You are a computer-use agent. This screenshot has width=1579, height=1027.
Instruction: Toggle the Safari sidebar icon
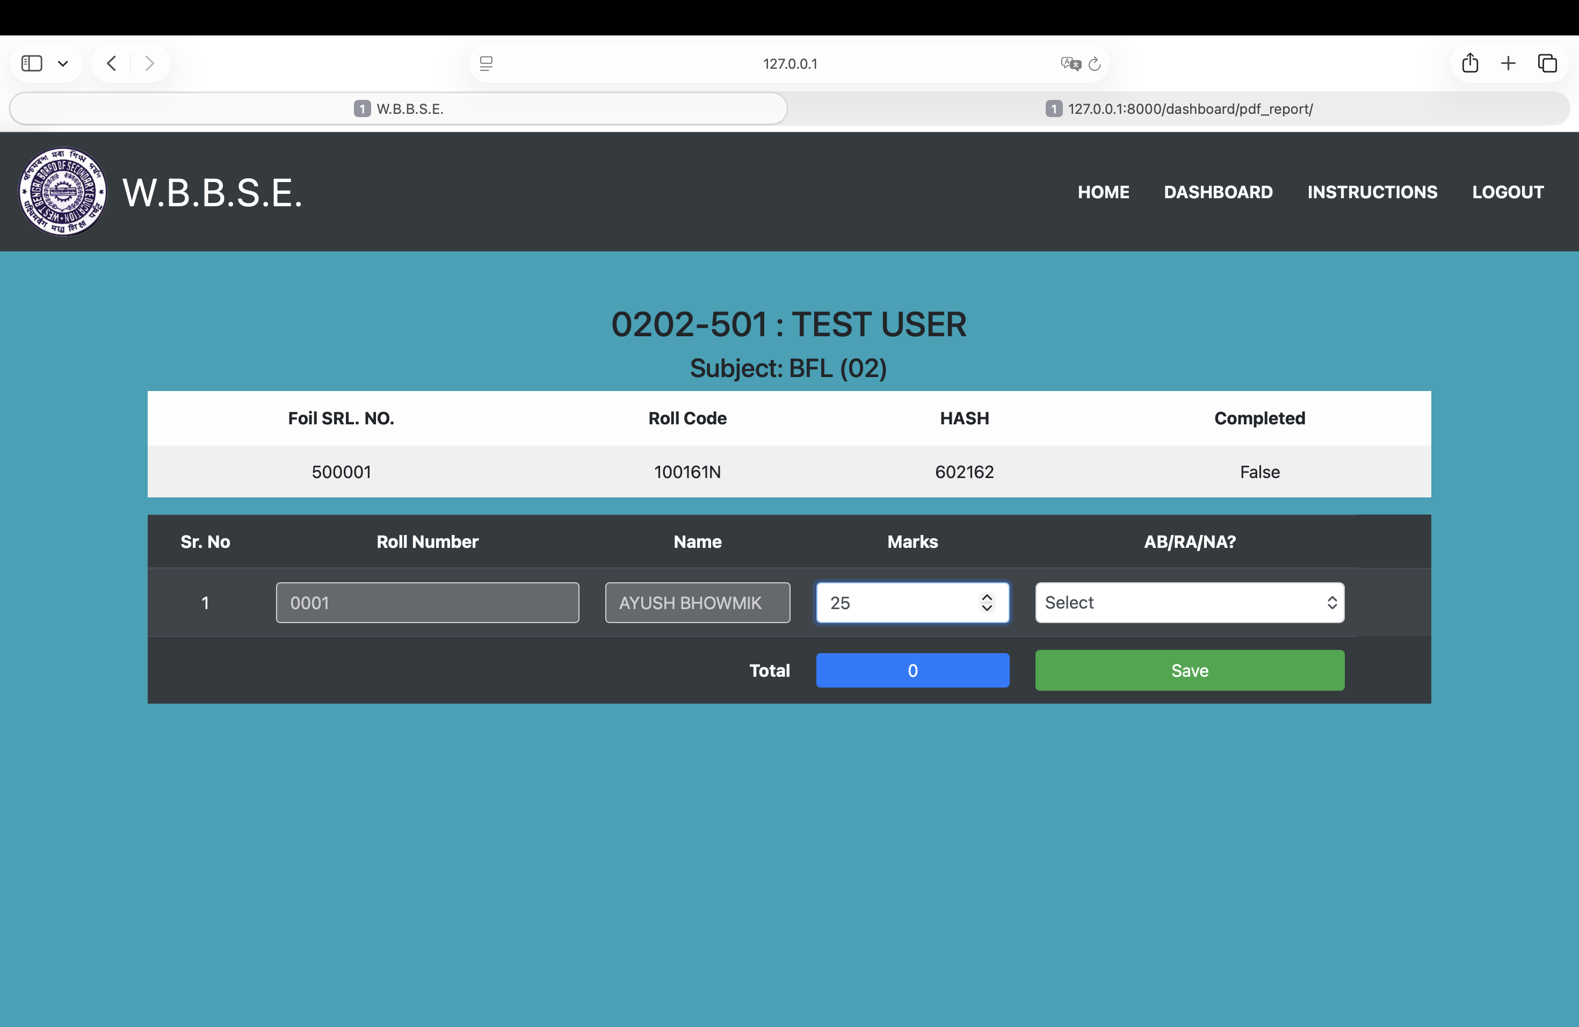[x=32, y=64]
